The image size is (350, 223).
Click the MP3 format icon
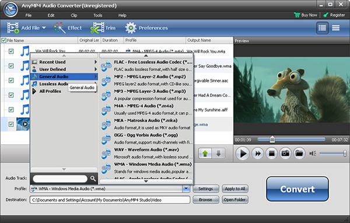pos(106,95)
